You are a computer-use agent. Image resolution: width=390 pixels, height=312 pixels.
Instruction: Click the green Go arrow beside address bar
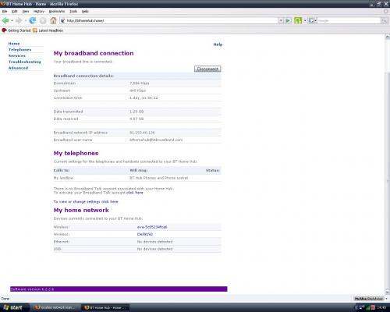click(288, 20)
